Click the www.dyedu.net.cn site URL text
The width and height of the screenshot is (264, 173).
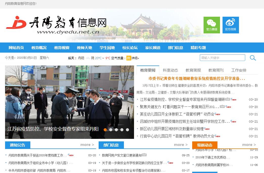(68, 32)
